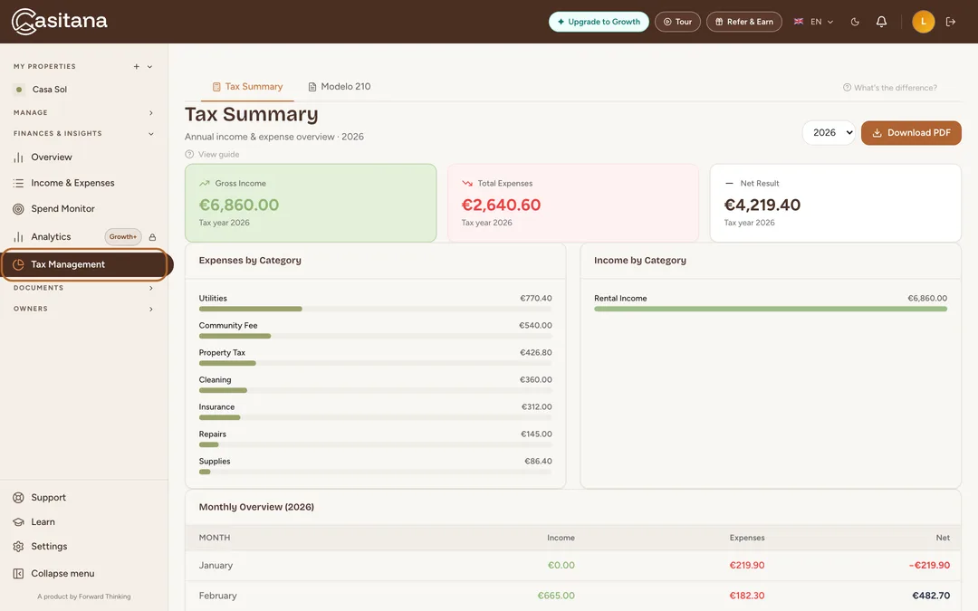Click the Modelo 210 document icon
Image resolution: width=978 pixels, height=611 pixels.
tap(312, 87)
